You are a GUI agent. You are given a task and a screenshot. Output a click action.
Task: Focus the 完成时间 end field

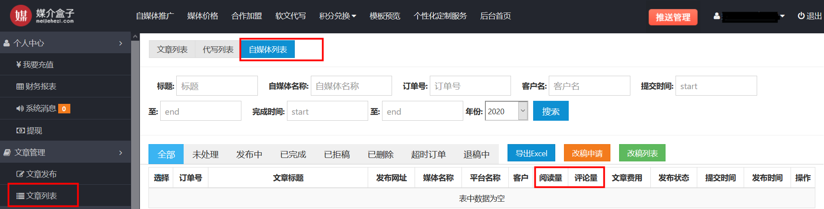(422, 111)
